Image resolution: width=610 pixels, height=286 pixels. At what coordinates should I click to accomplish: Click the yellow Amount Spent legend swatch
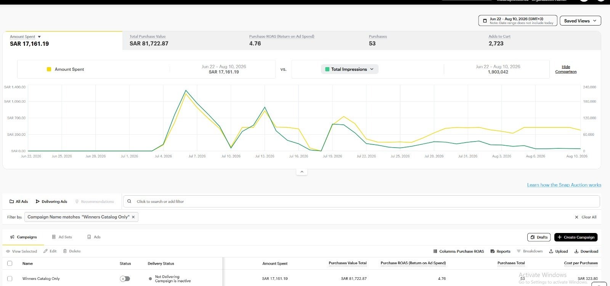pos(49,69)
